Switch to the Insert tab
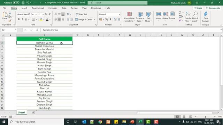The height and width of the screenshot is (125, 223). (x=24, y=8)
